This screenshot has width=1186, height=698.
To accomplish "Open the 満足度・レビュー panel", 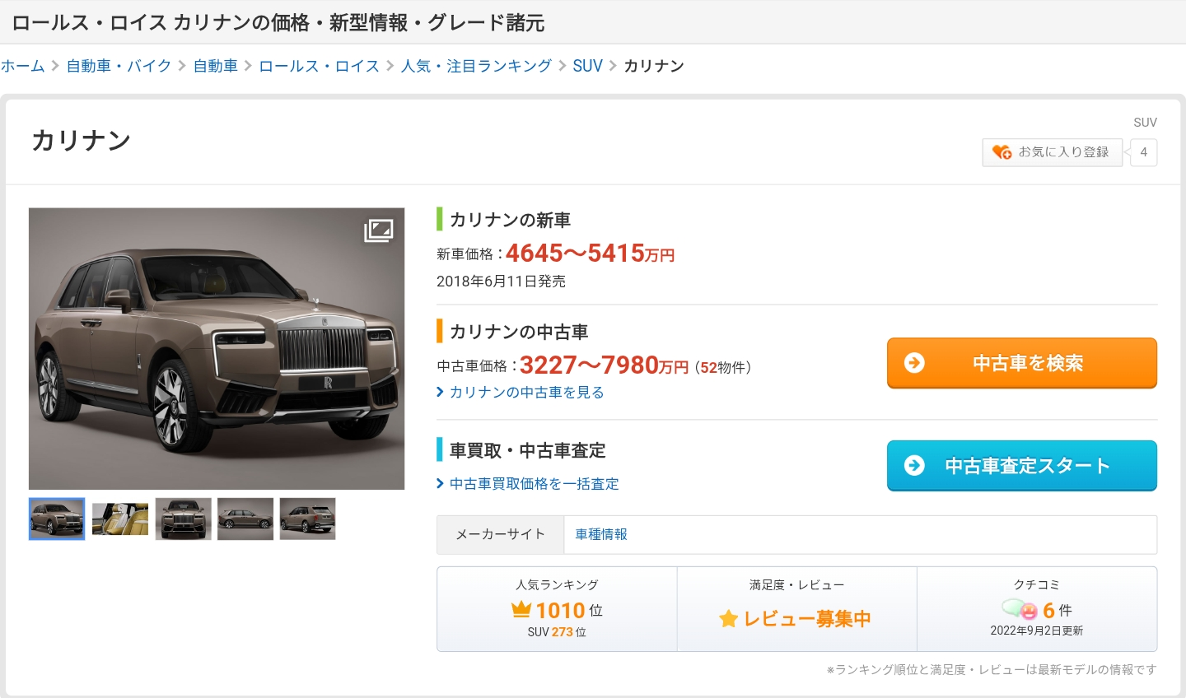I will (797, 609).
